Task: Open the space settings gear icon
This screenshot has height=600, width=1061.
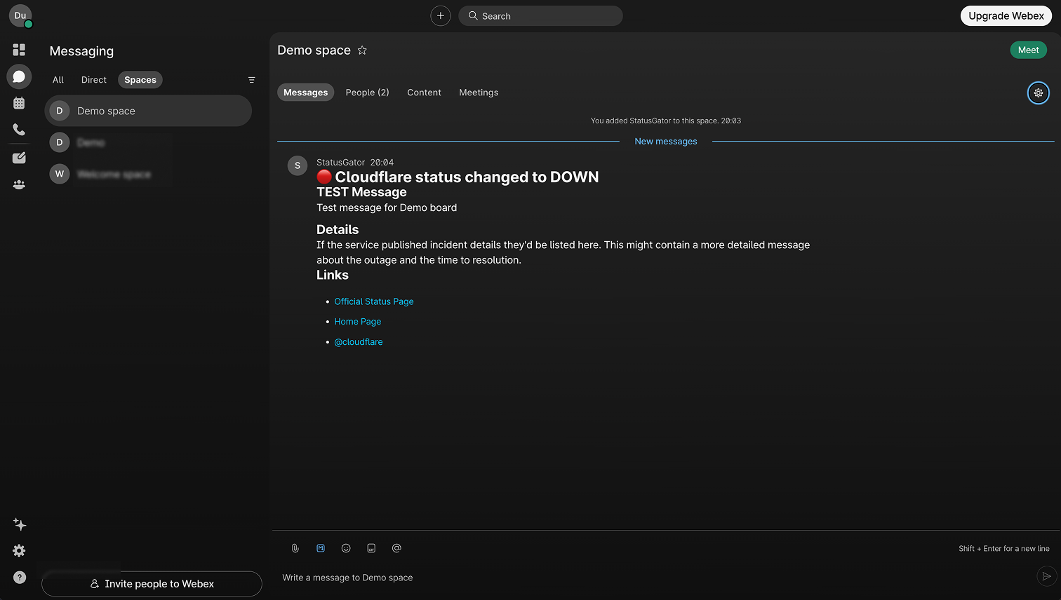Action: point(1039,93)
